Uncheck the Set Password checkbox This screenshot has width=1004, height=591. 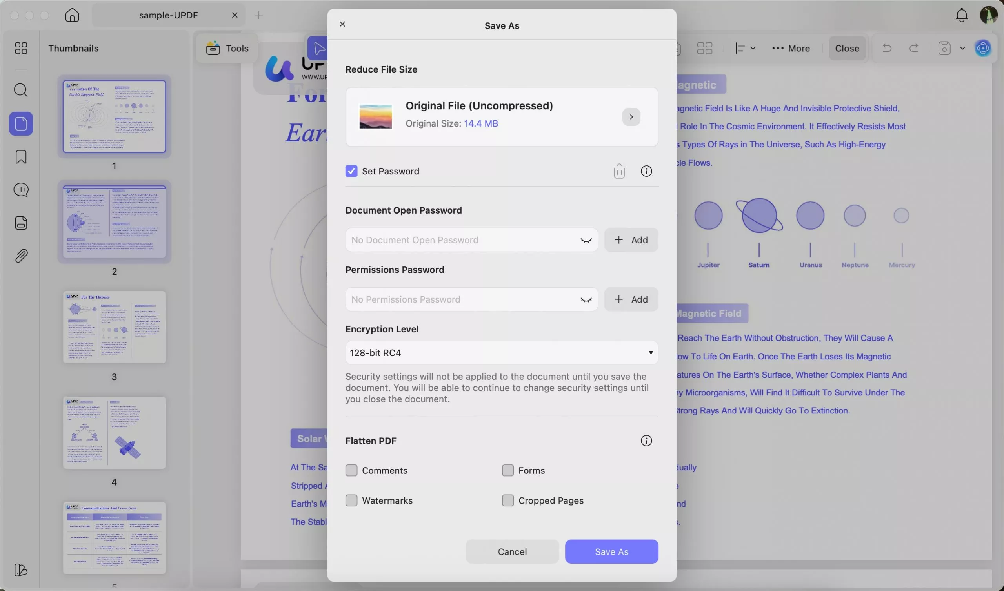point(351,171)
